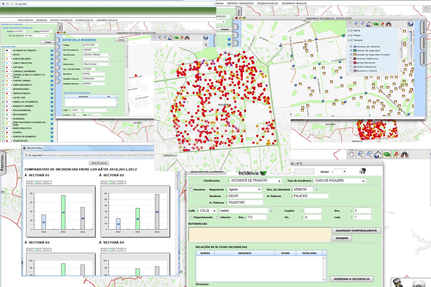Click binoculars search icon in left Seguimiento window
The image size is (431, 287).
click(x=187, y=38)
